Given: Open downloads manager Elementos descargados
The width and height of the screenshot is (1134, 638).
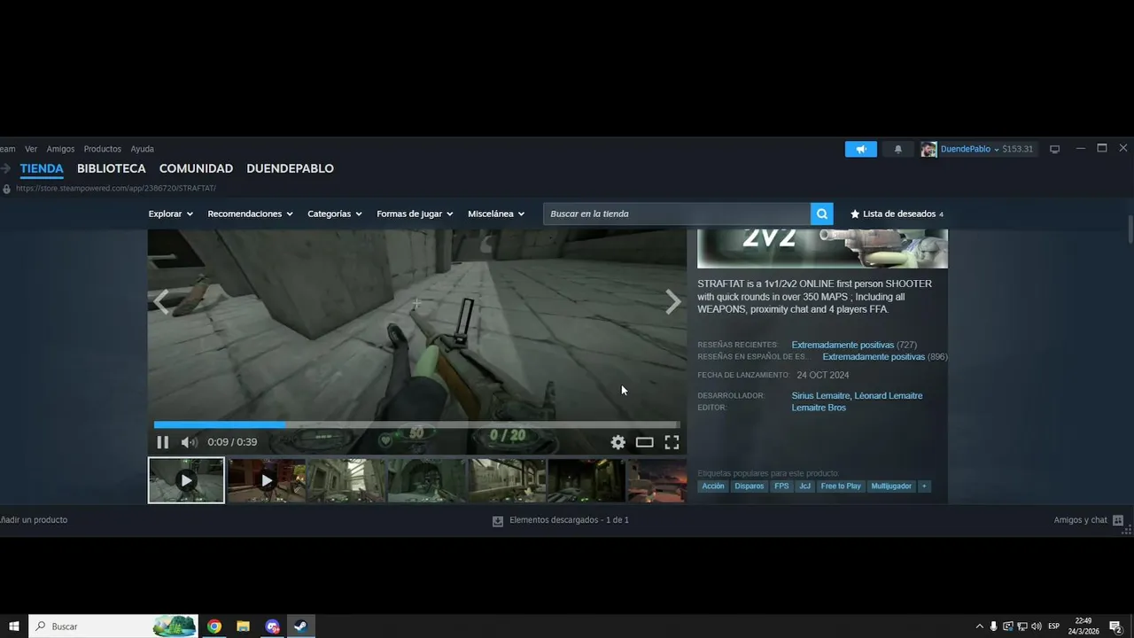Looking at the screenshot, I should 569,520.
